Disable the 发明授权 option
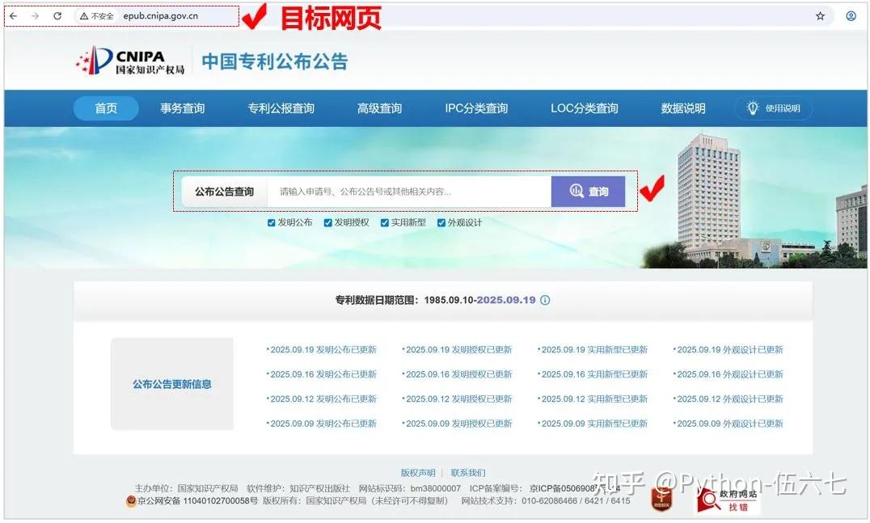 click(x=327, y=222)
